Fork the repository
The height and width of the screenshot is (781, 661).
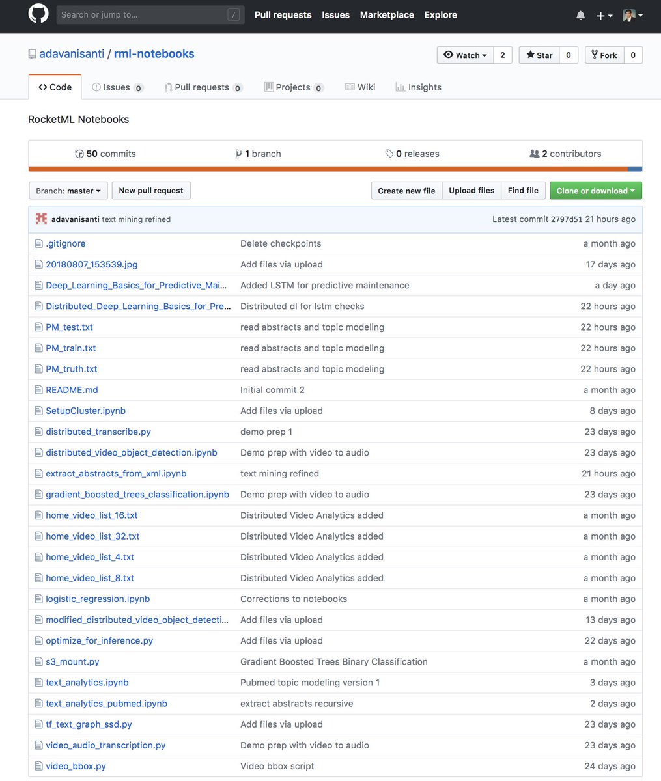pos(605,55)
